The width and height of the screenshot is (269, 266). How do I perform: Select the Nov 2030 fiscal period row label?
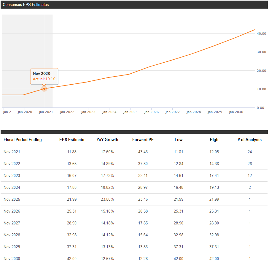tap(12, 259)
